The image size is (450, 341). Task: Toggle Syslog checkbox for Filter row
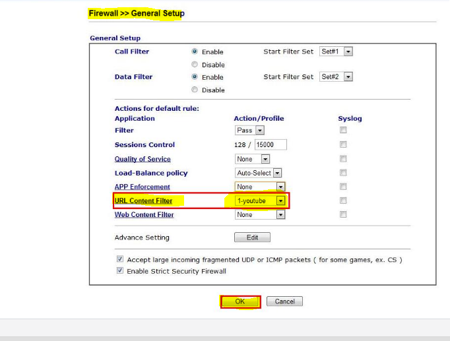[343, 131]
